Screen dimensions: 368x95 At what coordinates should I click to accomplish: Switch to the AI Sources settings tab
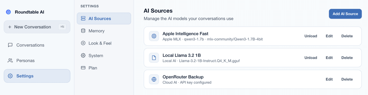(x=104, y=19)
